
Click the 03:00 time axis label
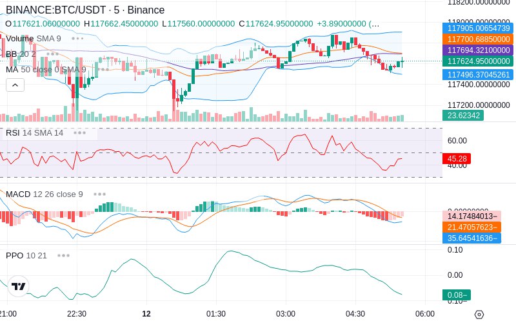pos(285,314)
